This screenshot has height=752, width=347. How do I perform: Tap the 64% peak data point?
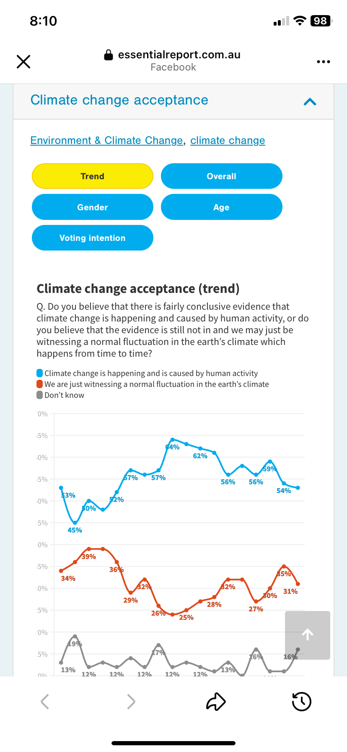point(172,440)
